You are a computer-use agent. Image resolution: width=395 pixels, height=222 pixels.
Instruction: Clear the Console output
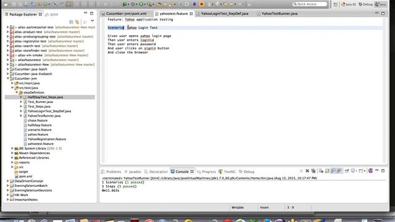click(321, 171)
